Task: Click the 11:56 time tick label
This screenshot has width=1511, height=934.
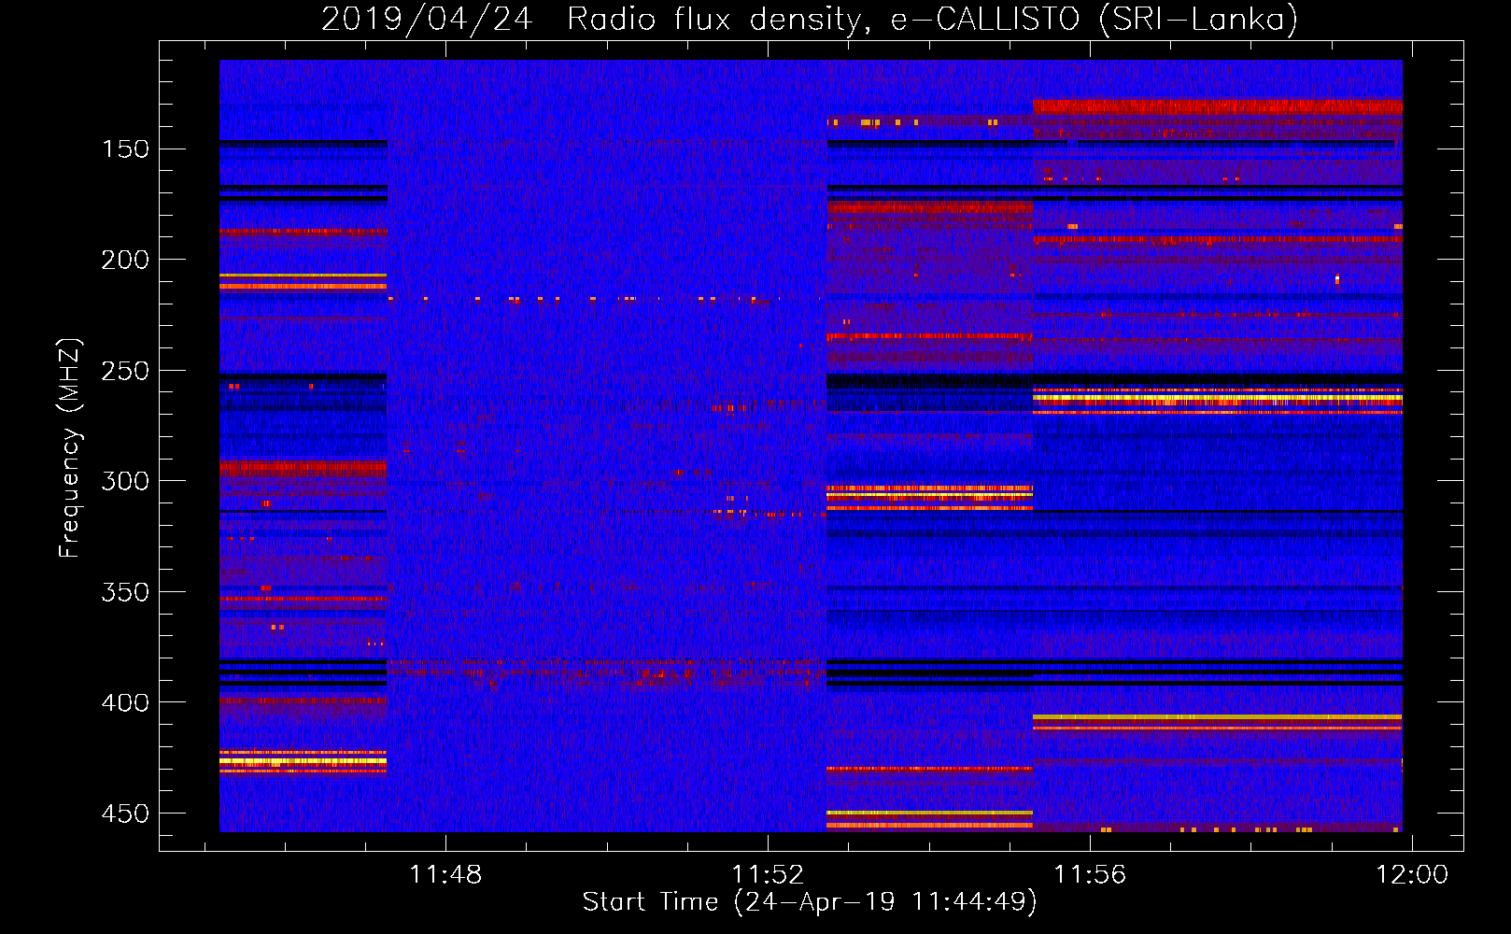Action: pyautogui.click(x=1090, y=874)
